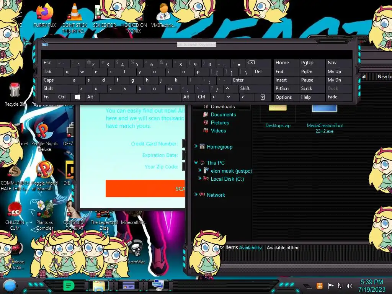Toggle the left Ctrl key
The image size is (392, 294).
[x=63, y=97]
